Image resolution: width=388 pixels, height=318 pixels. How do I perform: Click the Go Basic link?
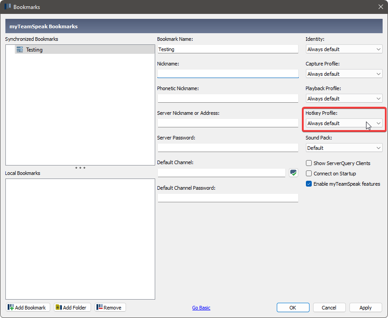click(201, 308)
